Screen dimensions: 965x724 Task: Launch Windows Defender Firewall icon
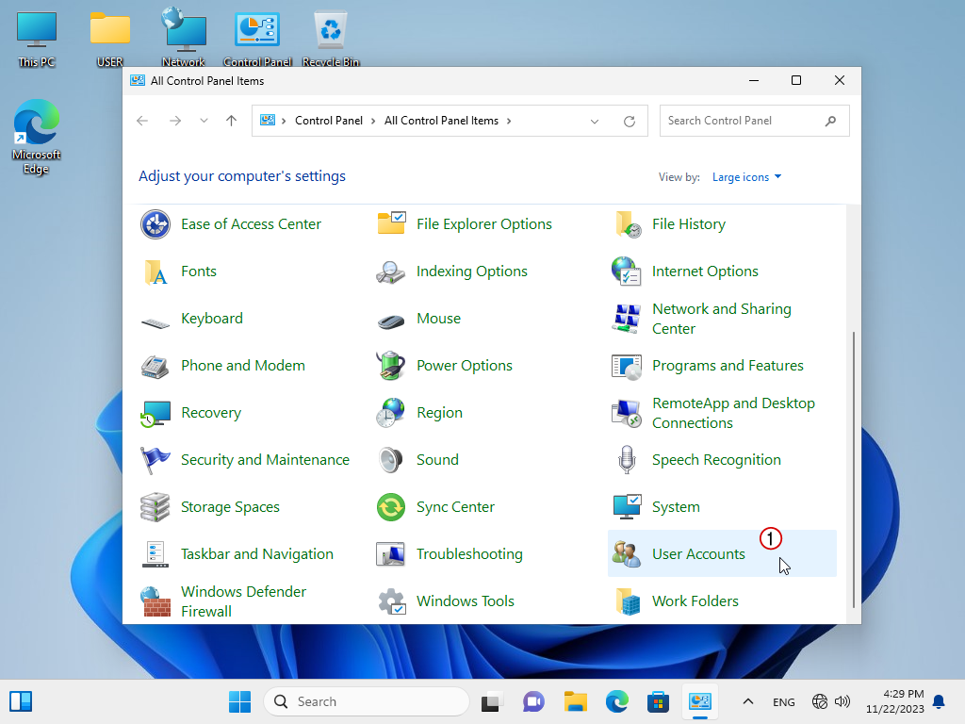155,601
